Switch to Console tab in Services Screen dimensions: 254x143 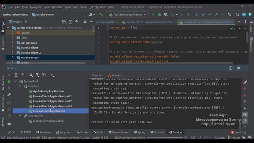[x=96, y=75]
